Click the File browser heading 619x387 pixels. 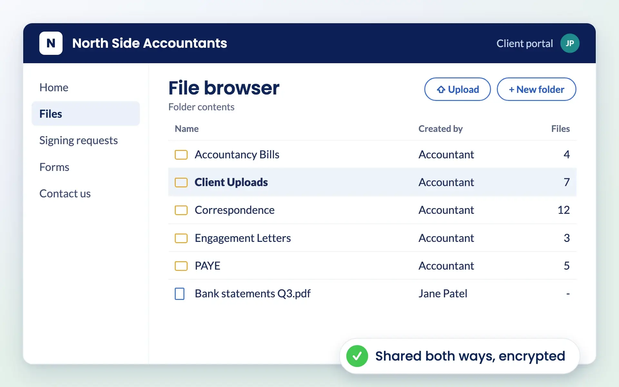pyautogui.click(x=224, y=88)
